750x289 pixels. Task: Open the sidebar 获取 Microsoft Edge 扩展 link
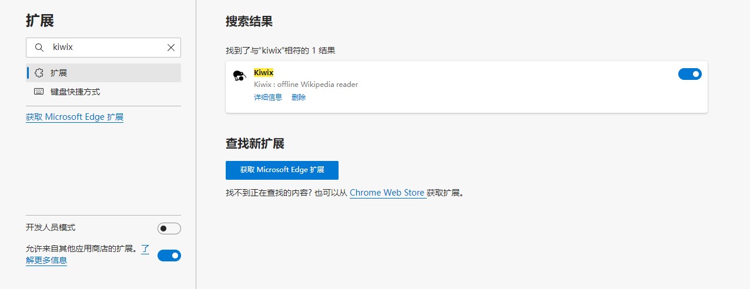(75, 117)
